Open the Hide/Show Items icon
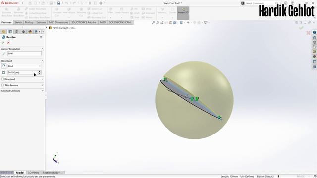This screenshot has height=178, width=317. point(188,23)
